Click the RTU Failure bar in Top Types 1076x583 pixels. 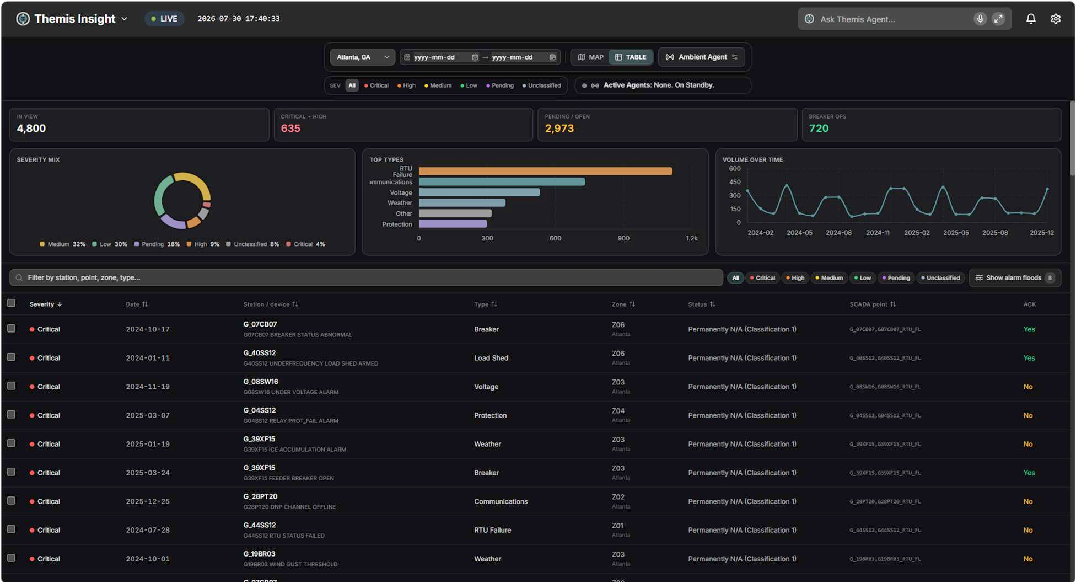(x=545, y=171)
